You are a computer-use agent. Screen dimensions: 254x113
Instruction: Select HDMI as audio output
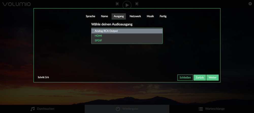(127, 36)
